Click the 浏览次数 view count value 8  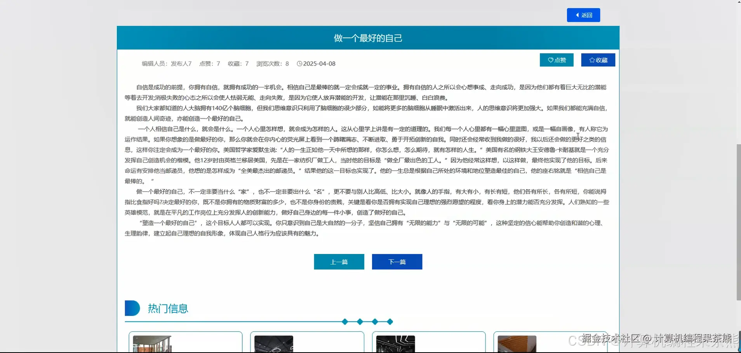click(x=286, y=63)
